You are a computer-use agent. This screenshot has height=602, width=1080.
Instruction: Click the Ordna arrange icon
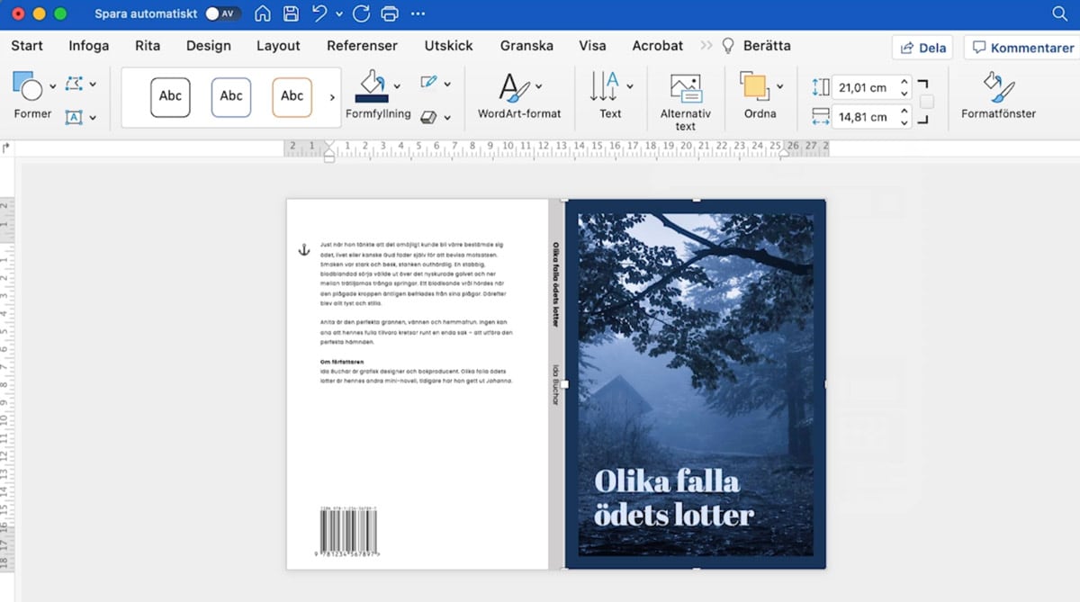tap(754, 86)
